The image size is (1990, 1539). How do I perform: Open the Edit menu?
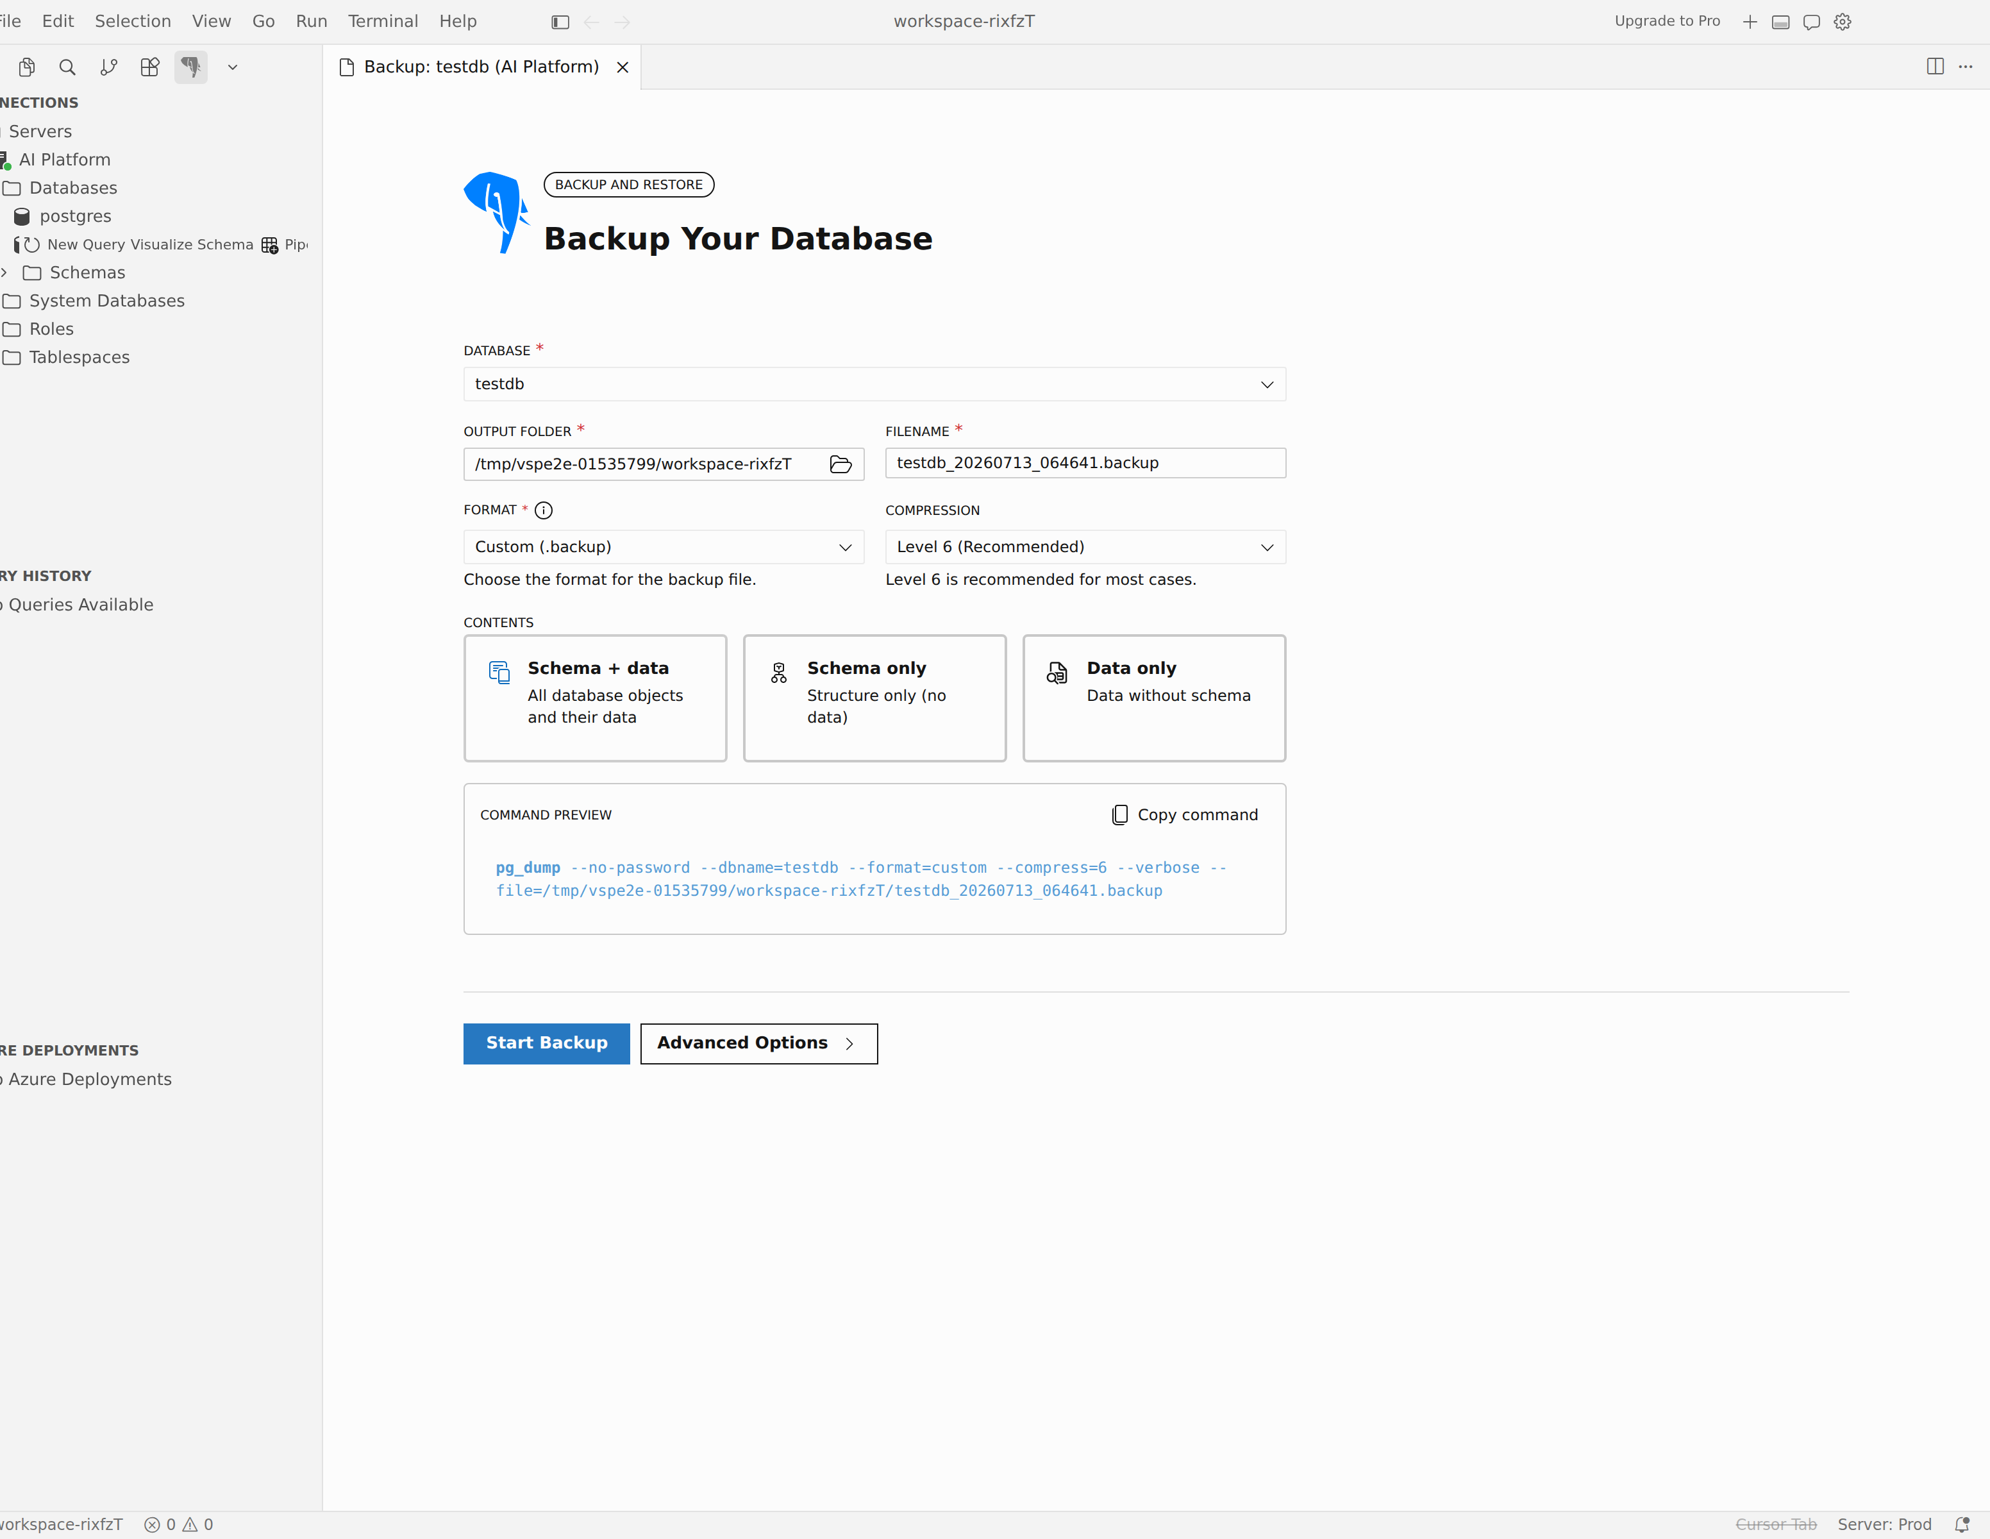(58, 21)
